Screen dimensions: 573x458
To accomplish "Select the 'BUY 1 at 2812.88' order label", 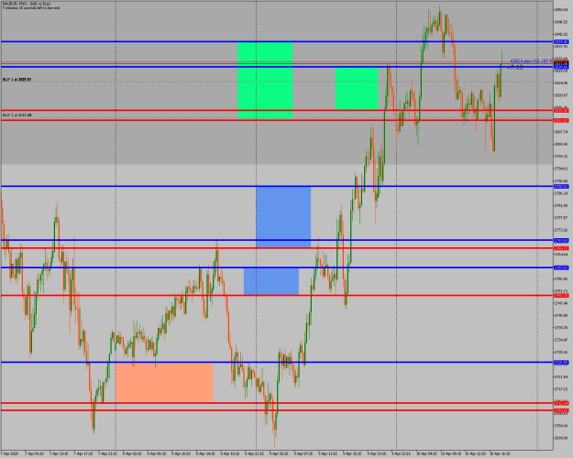I will [17, 114].
